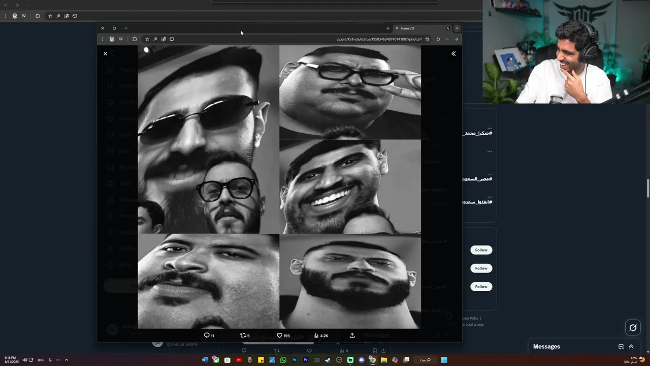Close the photo viewer with the X
Screen dimensions: 650x366
pyautogui.click(x=105, y=53)
